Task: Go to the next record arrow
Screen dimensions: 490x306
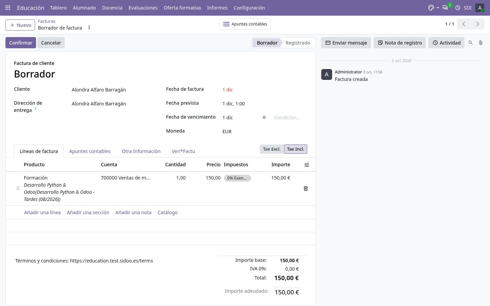Action: click(x=477, y=24)
